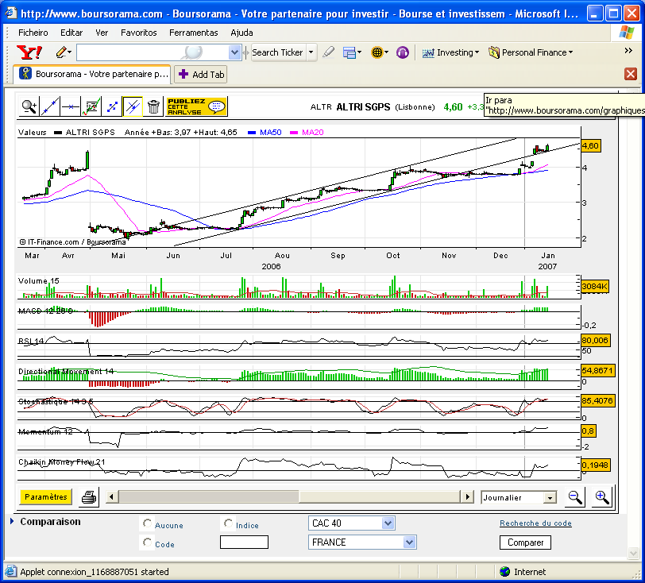Select the zoom magnifier tool in chart toolbar
This screenshot has height=583, width=645.
(x=29, y=107)
